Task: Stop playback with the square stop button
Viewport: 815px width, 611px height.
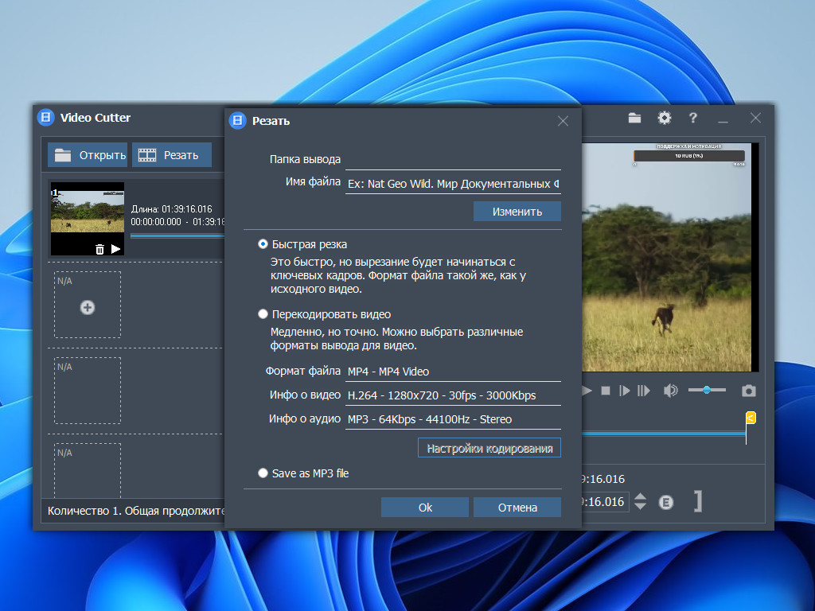Action: point(606,391)
